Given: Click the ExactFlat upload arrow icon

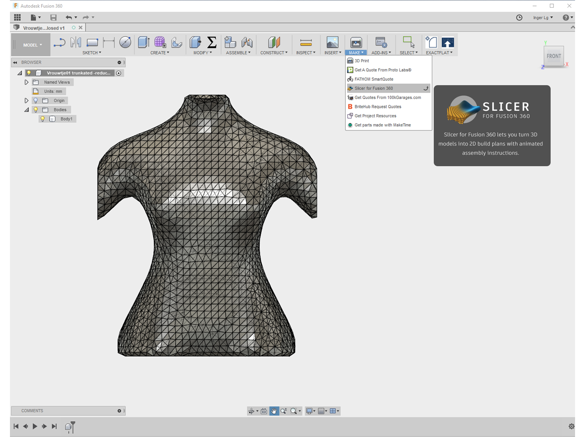Looking at the screenshot, I should pos(448,42).
